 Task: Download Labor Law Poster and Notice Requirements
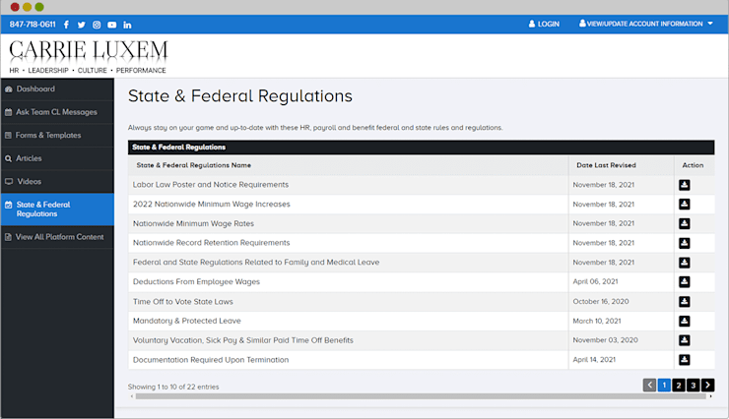[x=685, y=185]
